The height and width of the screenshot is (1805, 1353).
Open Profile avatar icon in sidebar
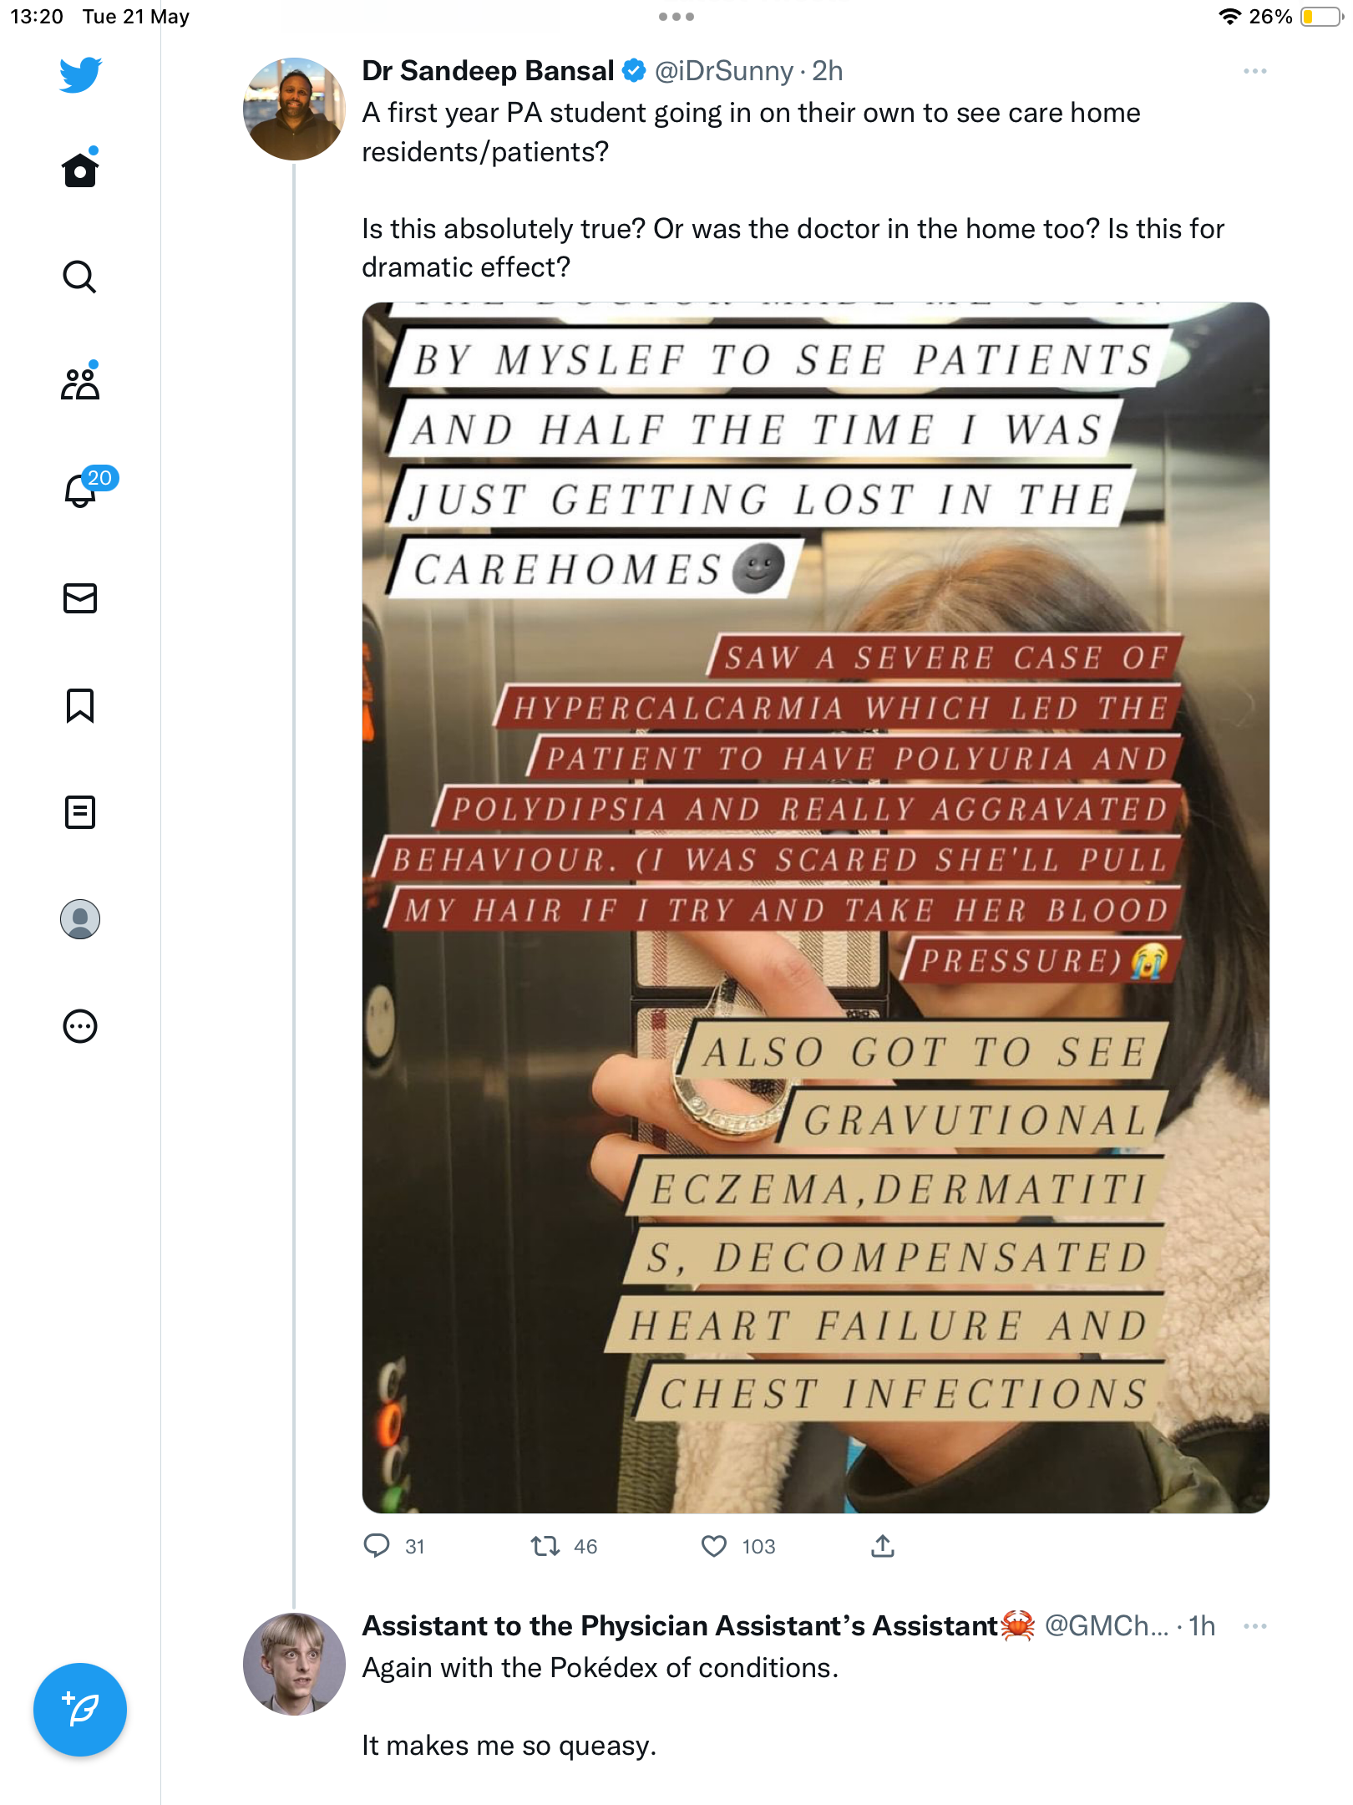(x=80, y=919)
